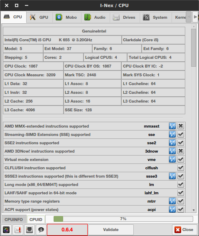
Task: Open the wiki link icon for mmxext
Action: click(172, 126)
